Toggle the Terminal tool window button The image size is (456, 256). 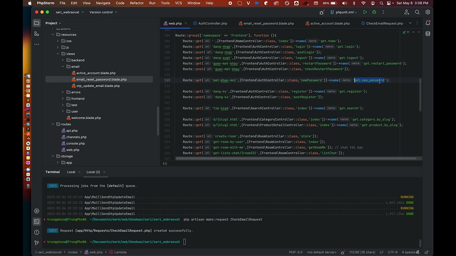coord(37,222)
